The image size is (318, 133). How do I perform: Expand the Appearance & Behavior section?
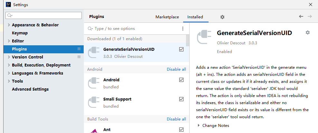pos(9,25)
